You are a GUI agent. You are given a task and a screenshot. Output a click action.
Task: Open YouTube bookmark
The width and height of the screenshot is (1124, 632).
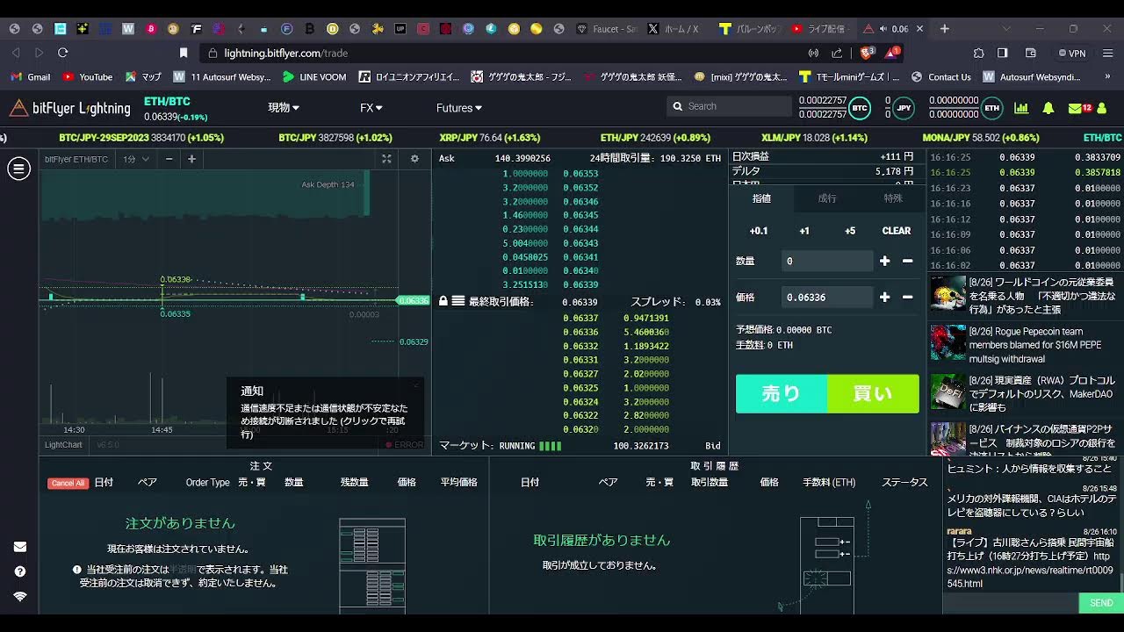[x=88, y=77]
